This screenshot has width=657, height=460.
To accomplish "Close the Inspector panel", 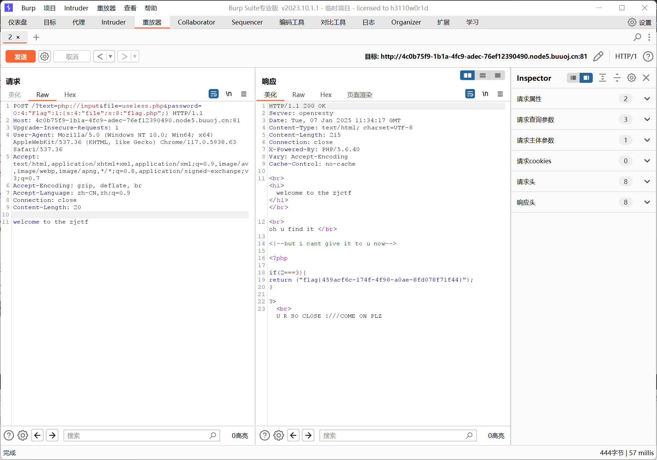I will [x=646, y=78].
